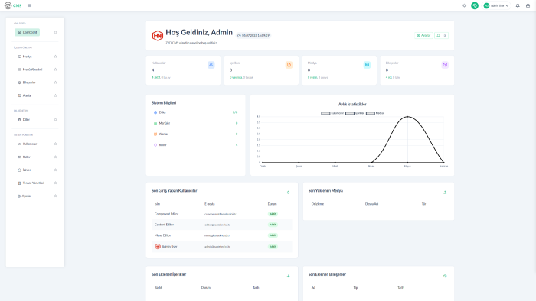Click upload icon in Son Yüklenen Medya
Image resolution: width=536 pixels, height=301 pixels.
click(445, 193)
